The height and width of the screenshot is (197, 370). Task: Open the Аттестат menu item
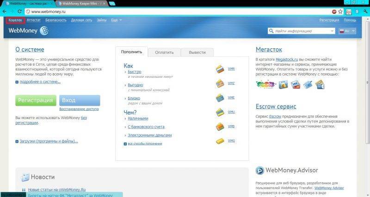click(x=33, y=20)
